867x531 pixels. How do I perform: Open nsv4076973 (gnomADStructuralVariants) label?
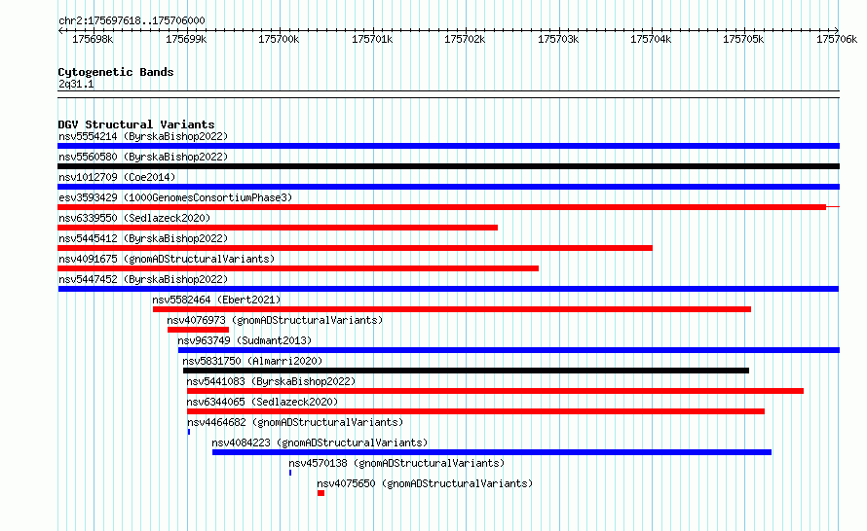275,320
